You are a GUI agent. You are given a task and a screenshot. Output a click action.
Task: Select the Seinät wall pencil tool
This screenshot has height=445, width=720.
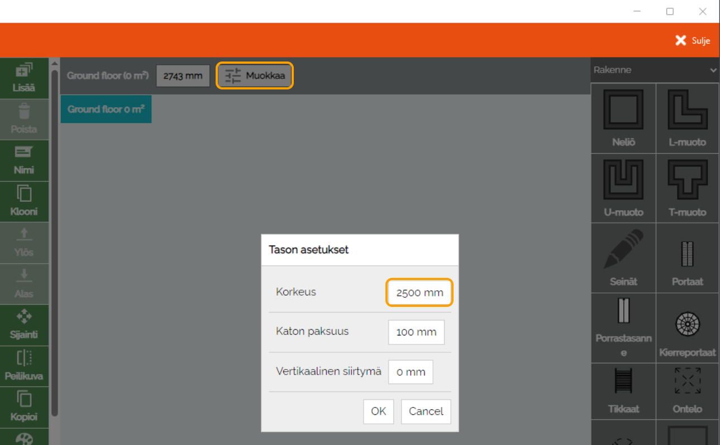(x=623, y=258)
